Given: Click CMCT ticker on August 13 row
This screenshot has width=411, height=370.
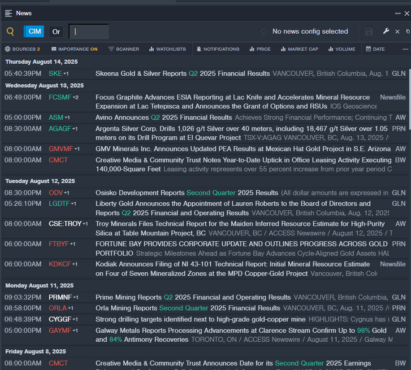Looking at the screenshot, I should coord(58,160).
